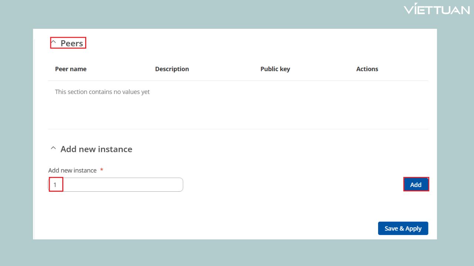Click the Add new instance section heading

[96, 149]
